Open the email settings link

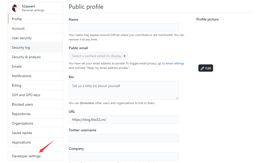pos(175,63)
